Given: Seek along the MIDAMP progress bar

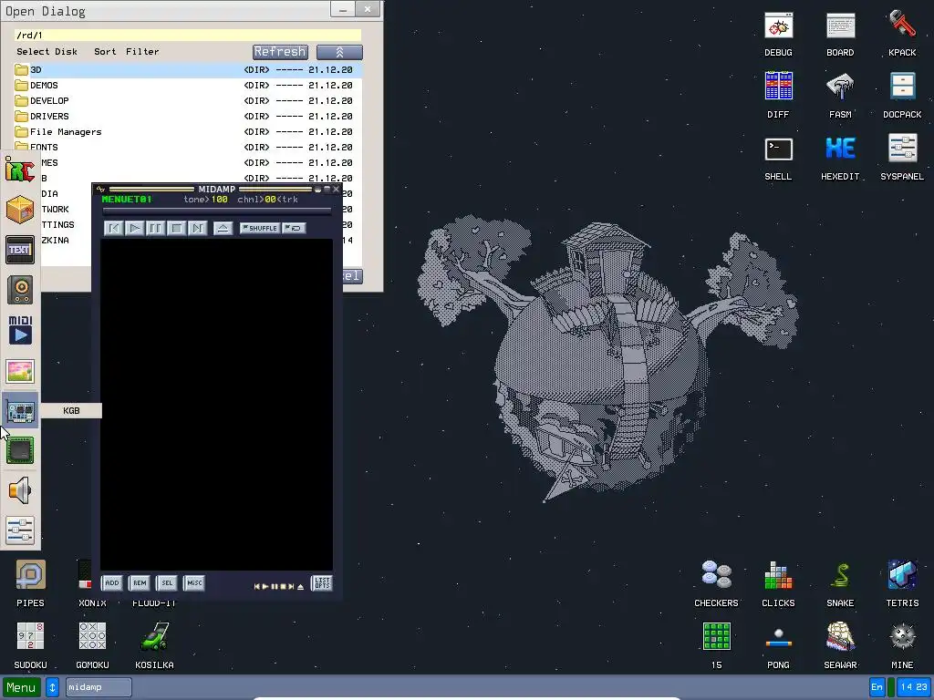Looking at the screenshot, I should tap(217, 211).
